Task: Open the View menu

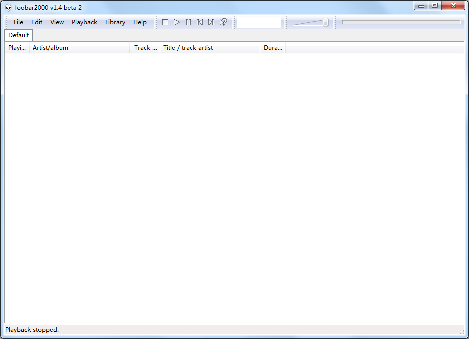Action: (x=57, y=22)
